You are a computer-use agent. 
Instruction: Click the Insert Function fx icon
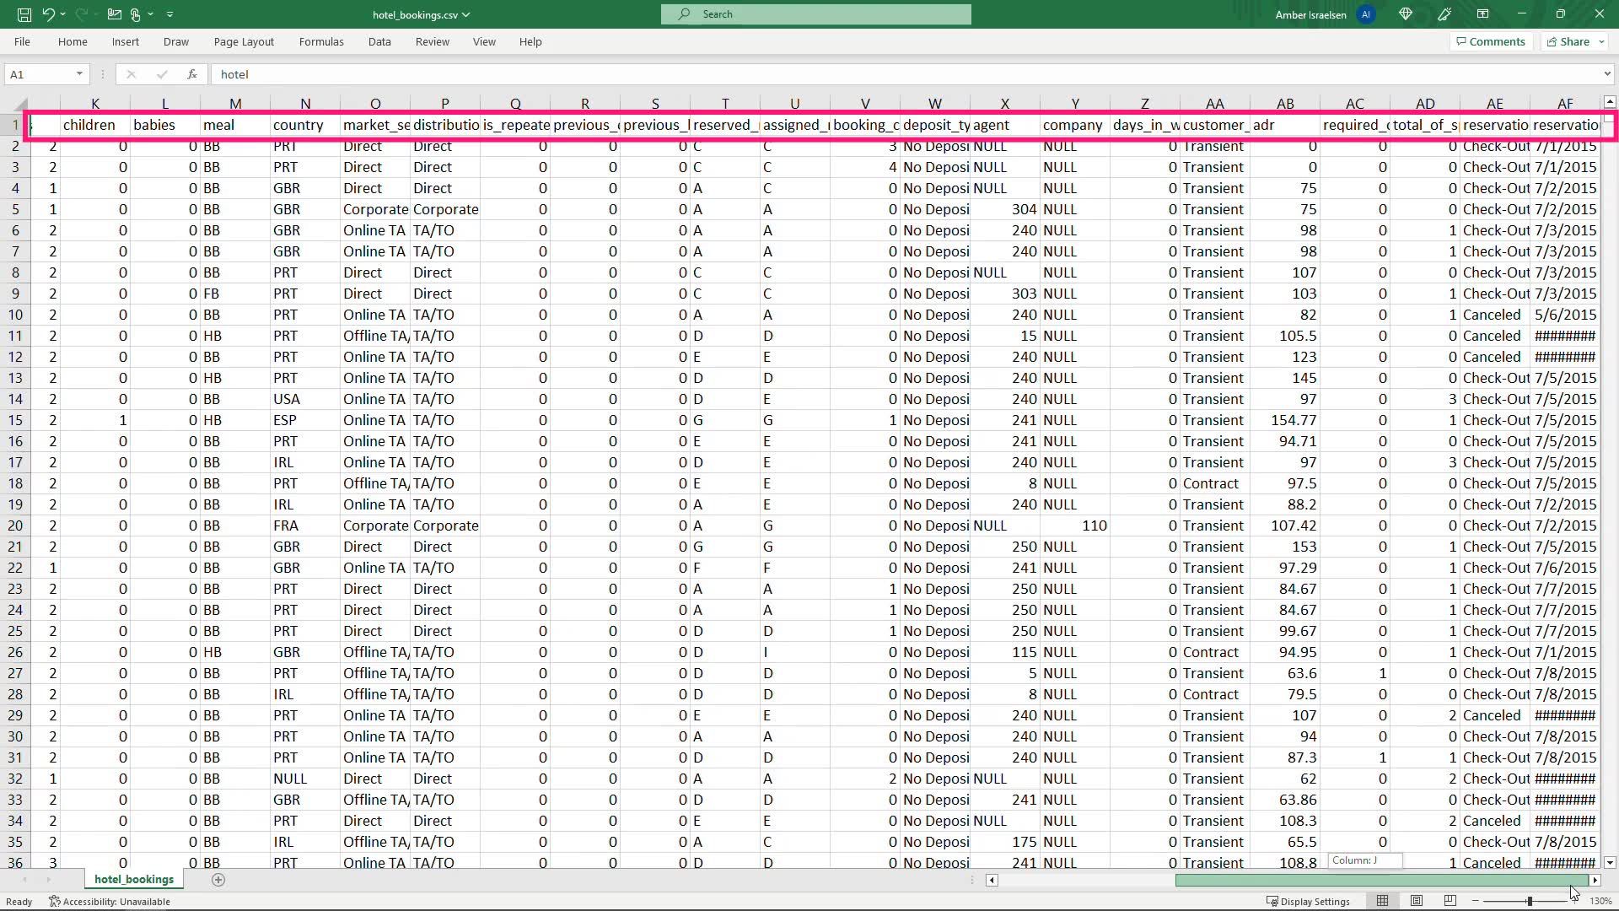click(x=192, y=74)
